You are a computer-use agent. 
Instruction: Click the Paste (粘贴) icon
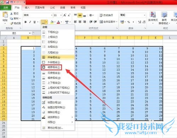click(x=5, y=14)
